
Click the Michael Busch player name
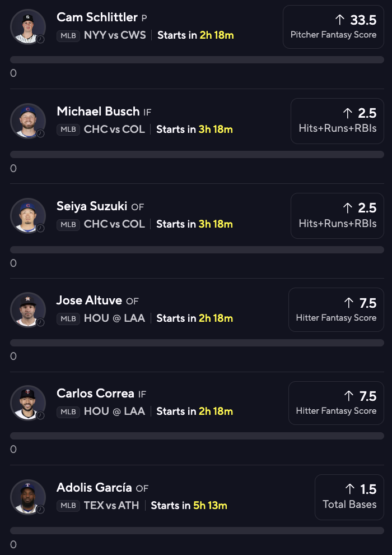[98, 112]
